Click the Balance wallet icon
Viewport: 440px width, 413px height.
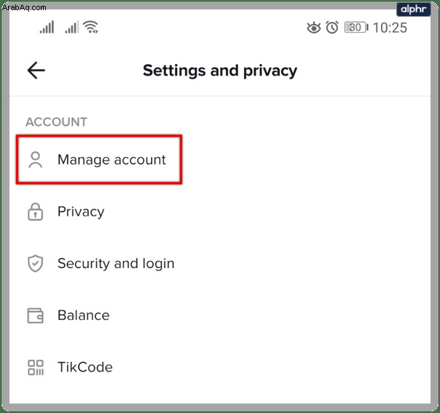(36, 315)
